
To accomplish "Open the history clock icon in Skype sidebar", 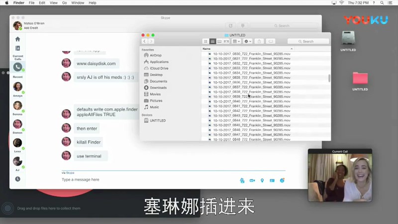I will tap(17, 179).
